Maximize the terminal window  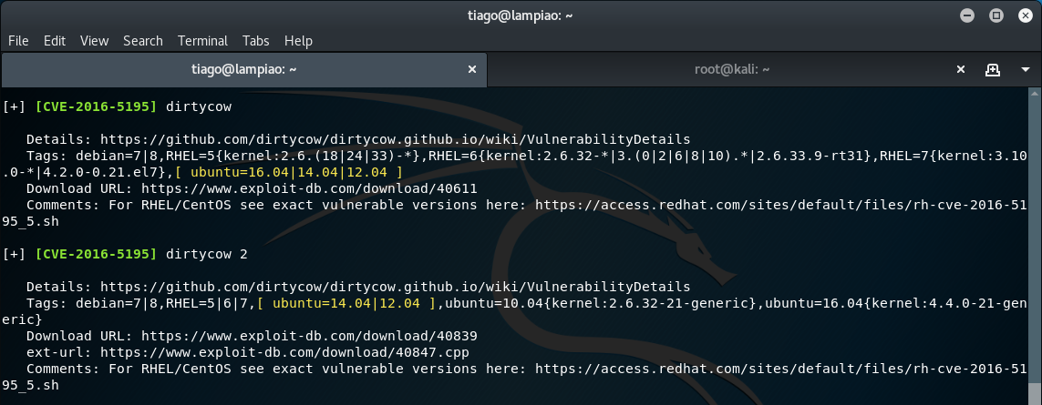click(x=996, y=15)
